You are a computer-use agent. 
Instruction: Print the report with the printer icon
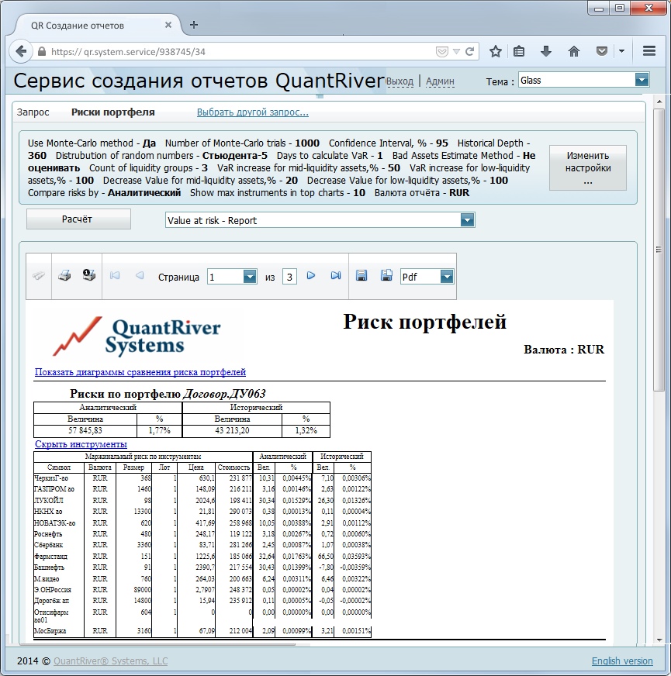pos(64,275)
